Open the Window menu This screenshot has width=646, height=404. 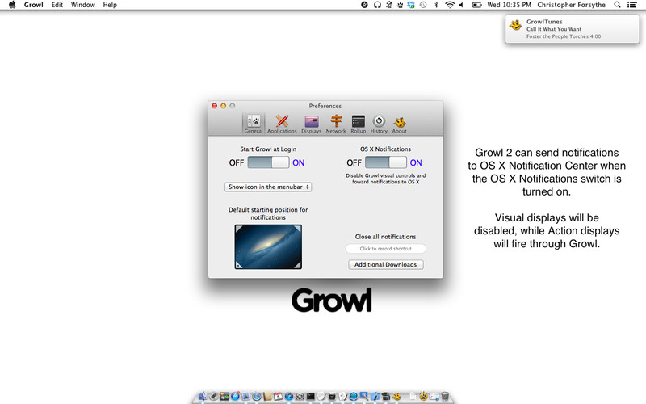tap(82, 5)
